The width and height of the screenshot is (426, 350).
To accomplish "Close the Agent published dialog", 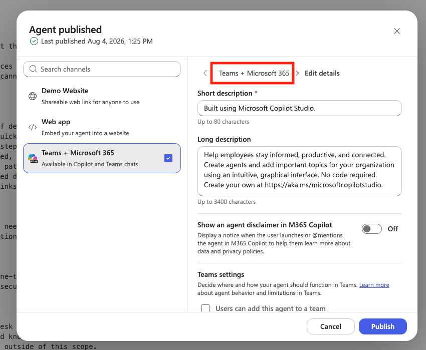I will [x=396, y=31].
